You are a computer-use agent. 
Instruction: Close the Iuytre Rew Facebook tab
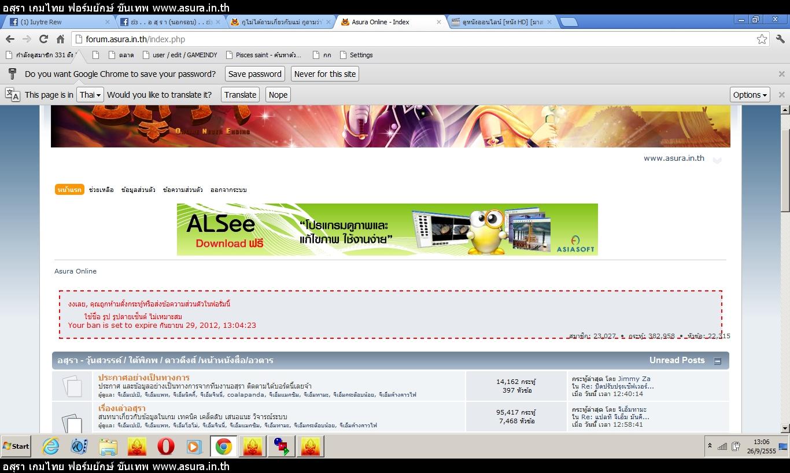(107, 22)
